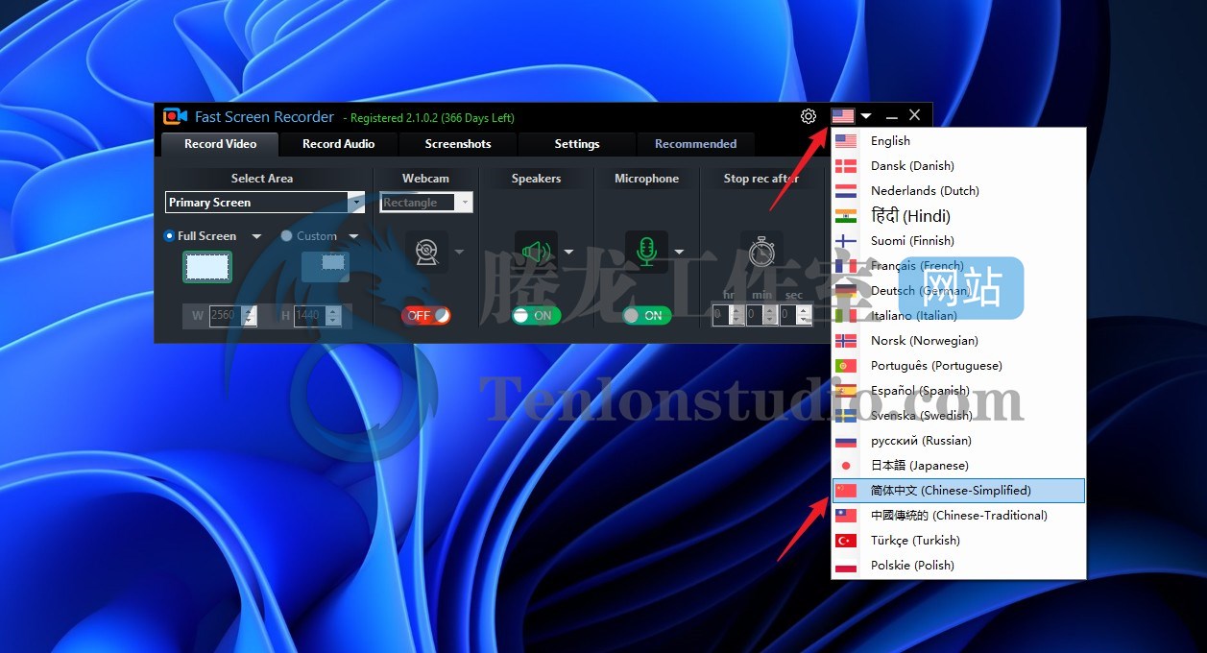Screen dimensions: 1207x653
Task: Click the US flag language icon
Action: (843, 116)
